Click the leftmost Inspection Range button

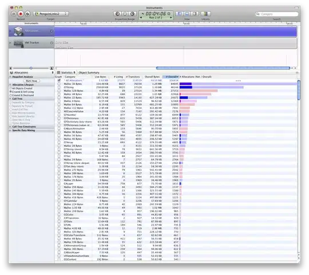click(x=117, y=14)
